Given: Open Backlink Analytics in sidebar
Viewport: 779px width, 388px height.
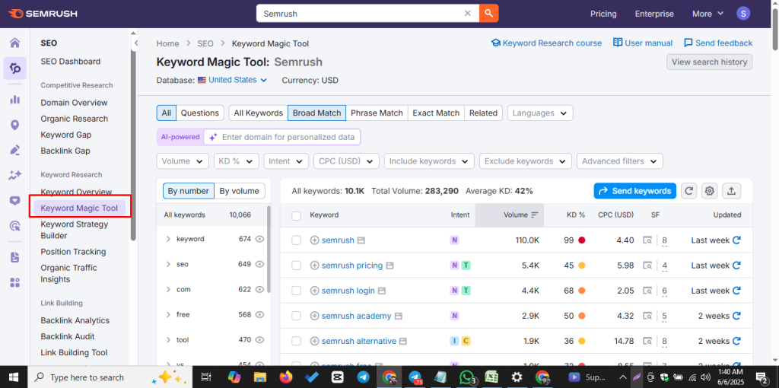Looking at the screenshot, I should 75,320.
